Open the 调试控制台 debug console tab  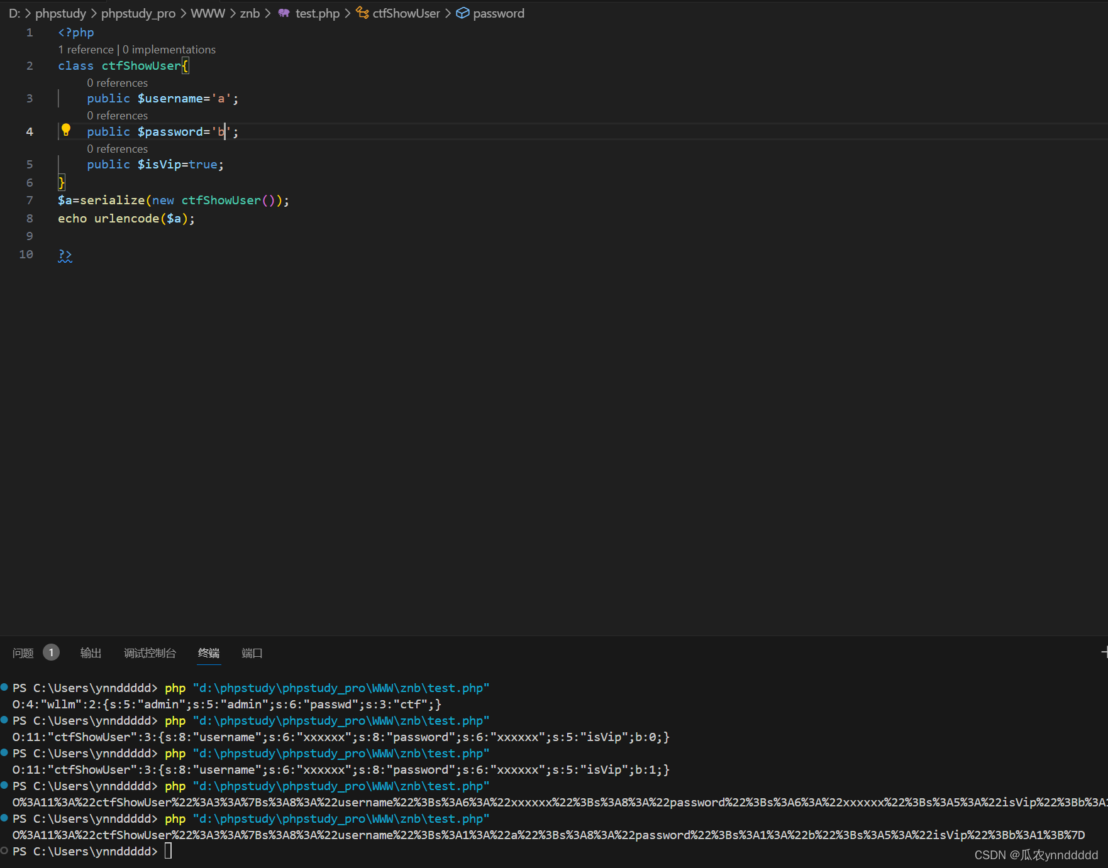150,653
